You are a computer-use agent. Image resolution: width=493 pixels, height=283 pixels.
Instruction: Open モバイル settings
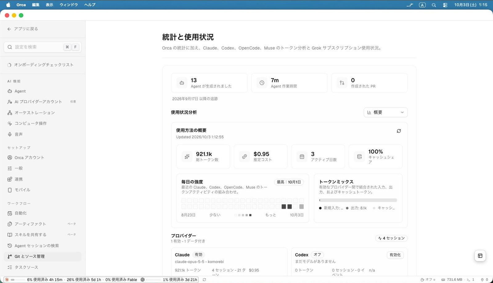pos(43,190)
